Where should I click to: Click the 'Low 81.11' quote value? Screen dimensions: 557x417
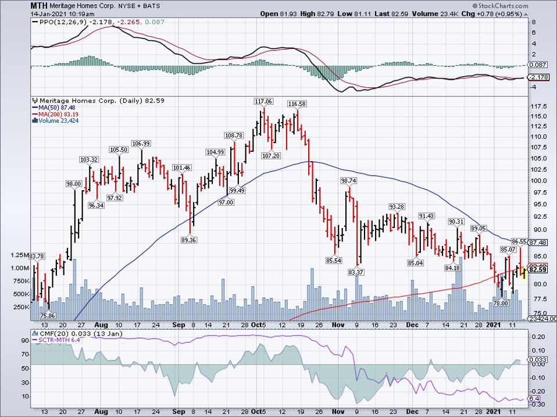coord(355,14)
